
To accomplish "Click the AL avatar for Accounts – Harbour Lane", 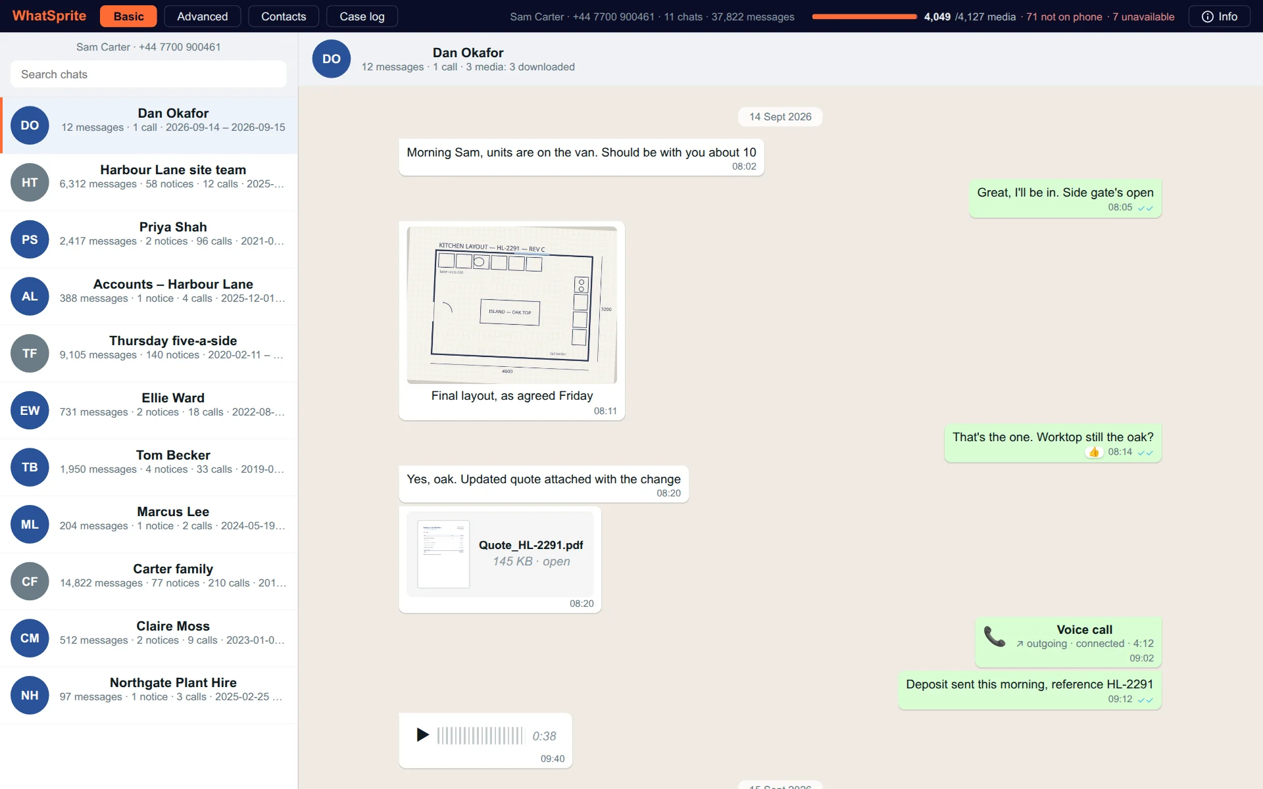I will (30, 297).
